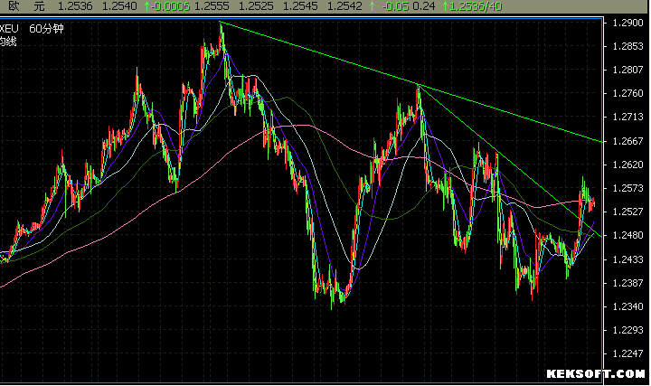Click the 欧元 currency name in quote bar
Image resolution: width=651 pixels, height=386 pixels.
[x=26, y=6]
